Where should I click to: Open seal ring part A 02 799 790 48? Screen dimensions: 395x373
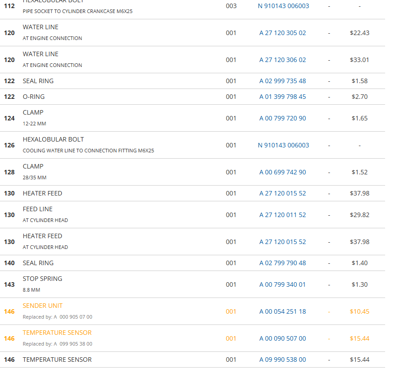(282, 263)
